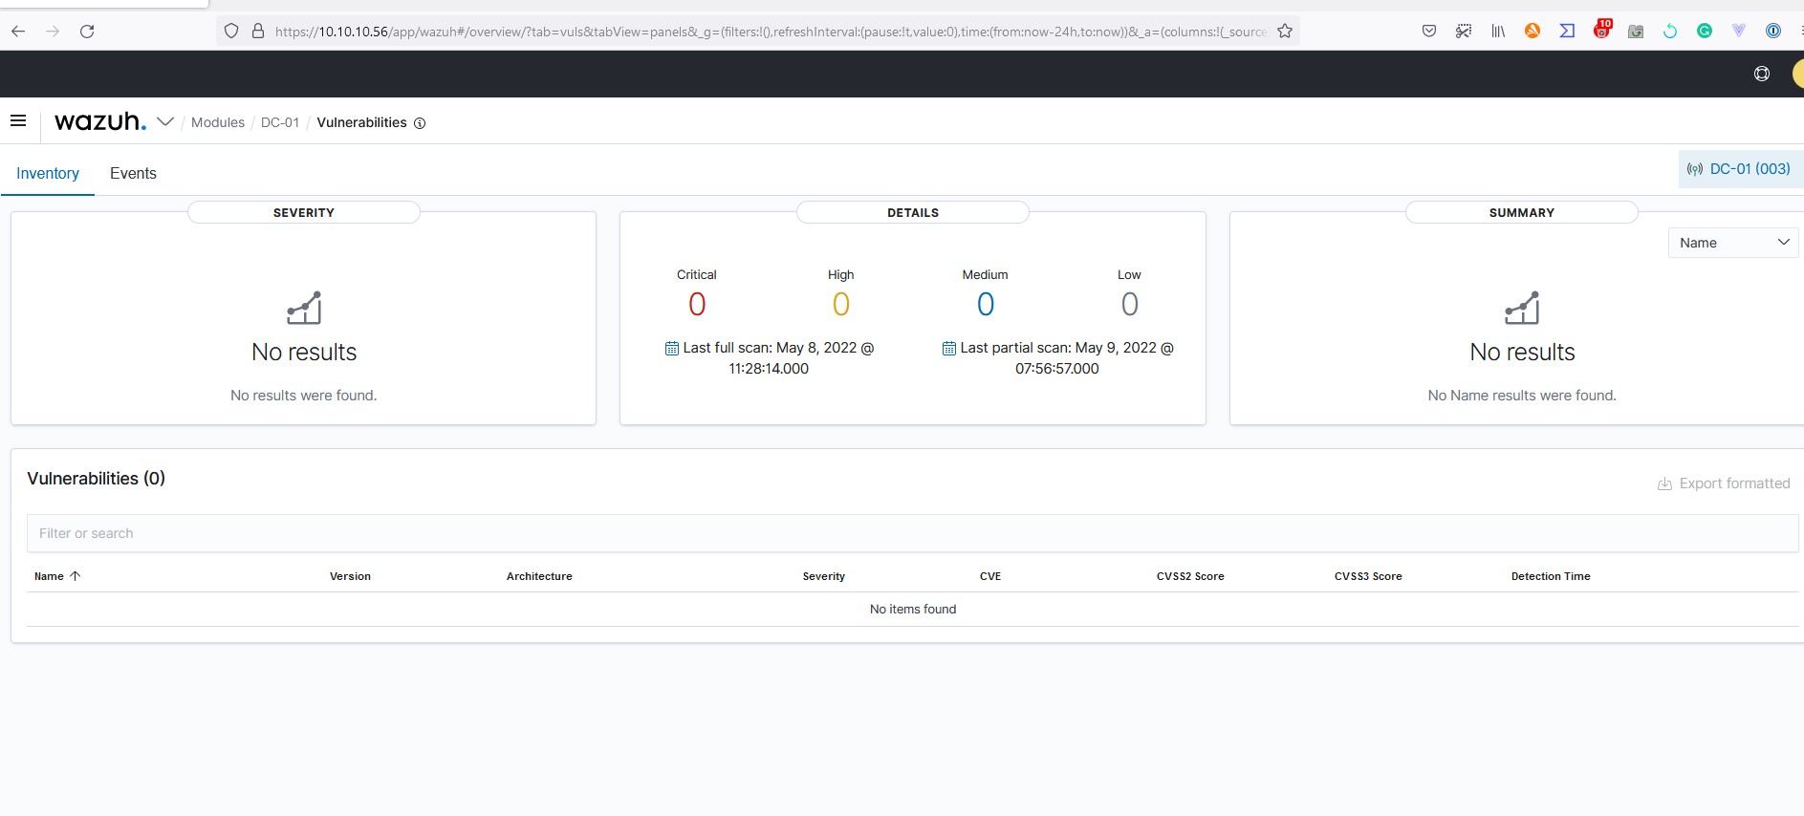Focus the Filter or search field

coord(912,533)
